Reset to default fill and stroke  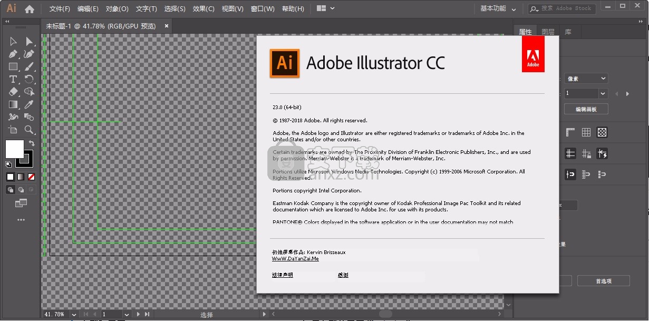8,164
